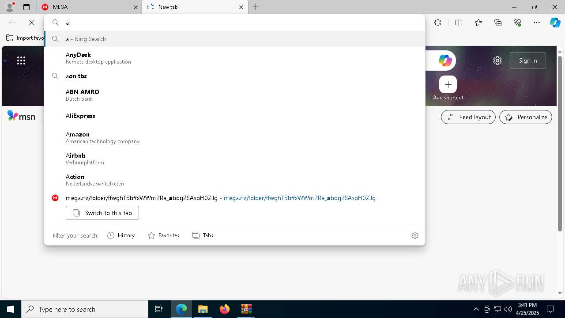Viewport: 565px width, 318px height.
Task: Select the Airbnb suggestion
Action: pyautogui.click(x=234, y=159)
